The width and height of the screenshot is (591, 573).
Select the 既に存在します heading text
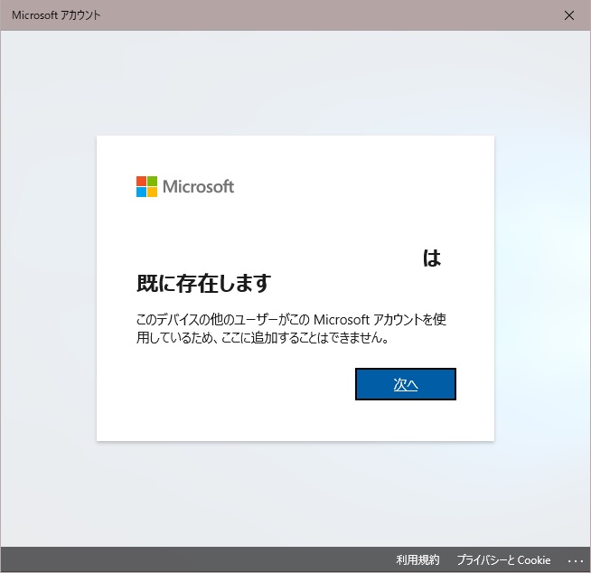(x=203, y=283)
